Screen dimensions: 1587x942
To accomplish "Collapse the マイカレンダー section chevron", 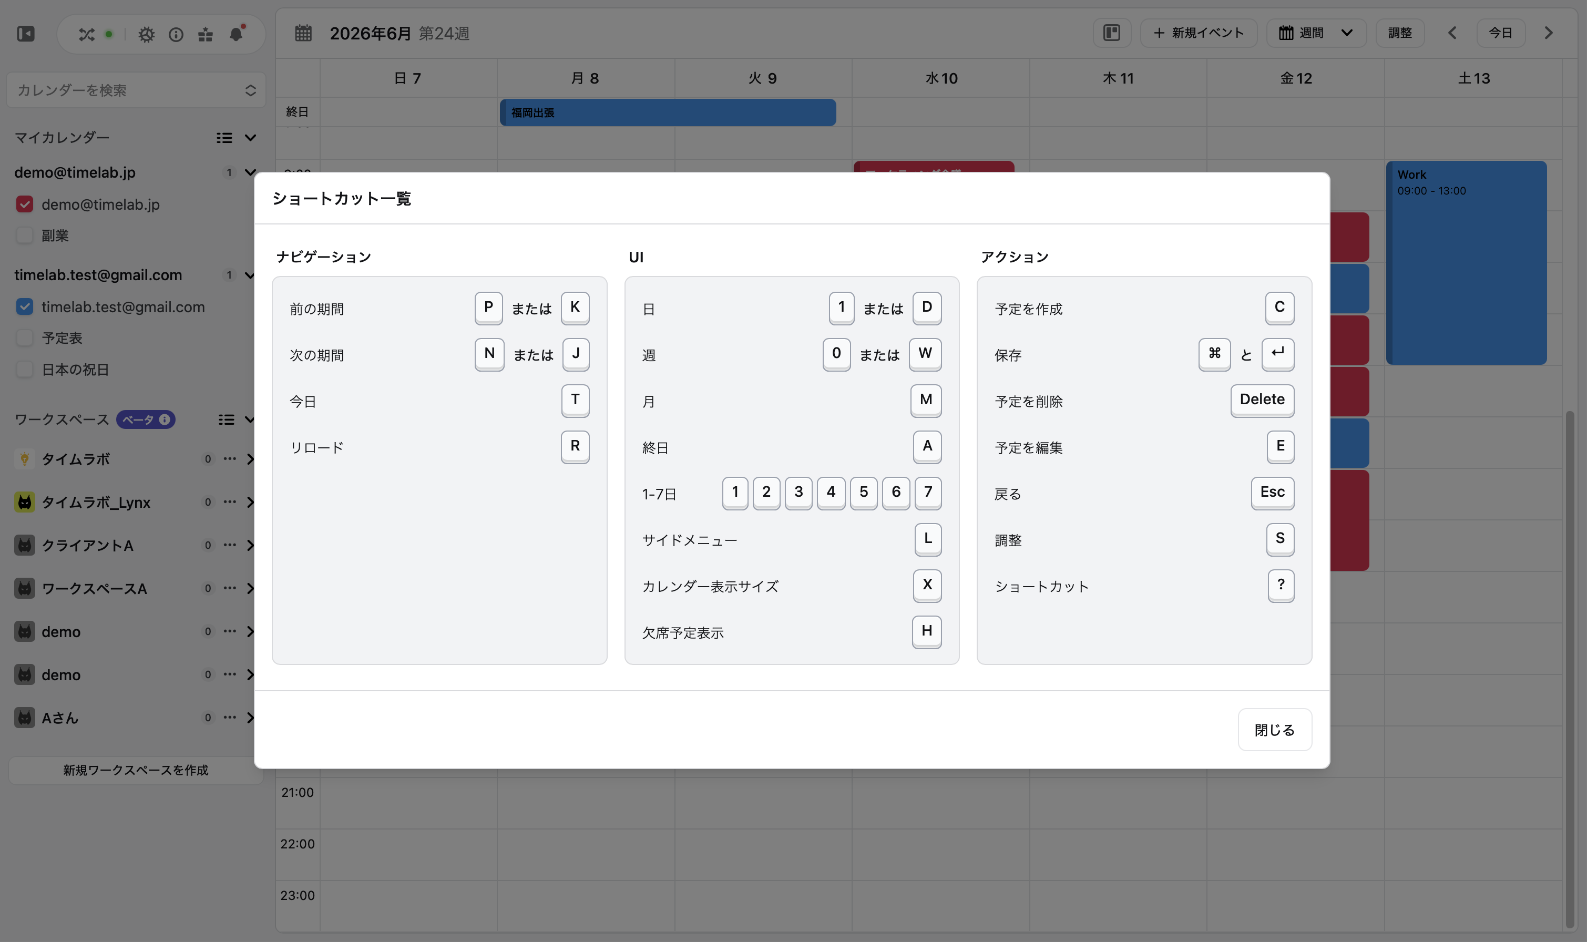I will click(250, 138).
